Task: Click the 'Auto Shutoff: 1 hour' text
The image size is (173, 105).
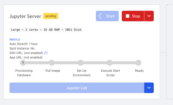Action: click(23, 44)
